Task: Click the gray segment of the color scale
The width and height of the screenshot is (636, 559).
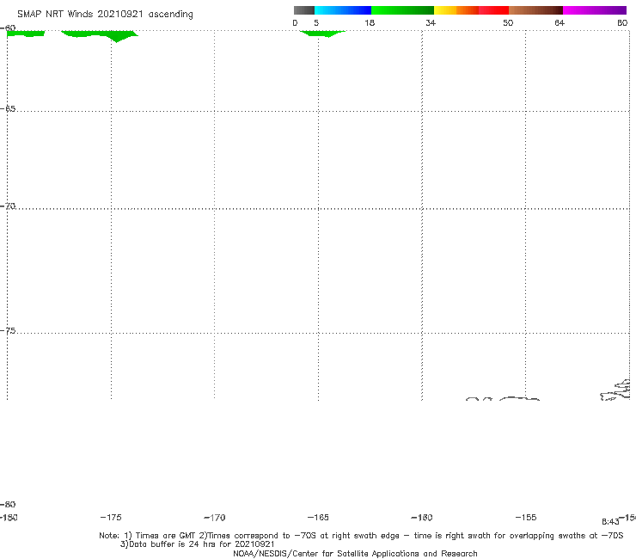Action: pos(303,10)
